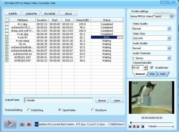179x132 pixels.
Task: Pause the preview video in the player controls
Action: [134, 127]
